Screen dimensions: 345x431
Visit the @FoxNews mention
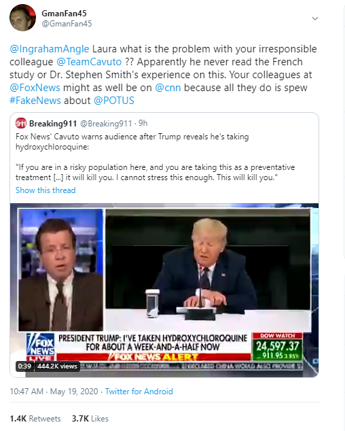tap(35, 88)
